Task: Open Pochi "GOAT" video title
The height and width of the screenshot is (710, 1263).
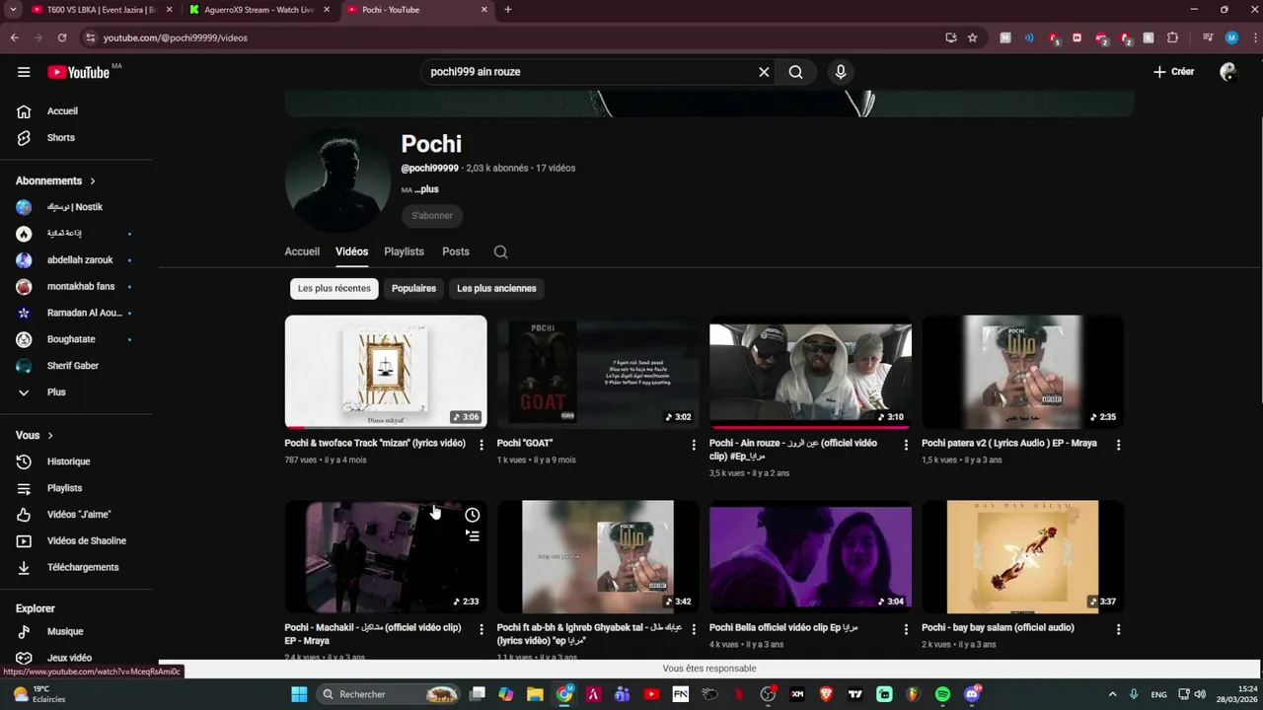Action: 525,444
